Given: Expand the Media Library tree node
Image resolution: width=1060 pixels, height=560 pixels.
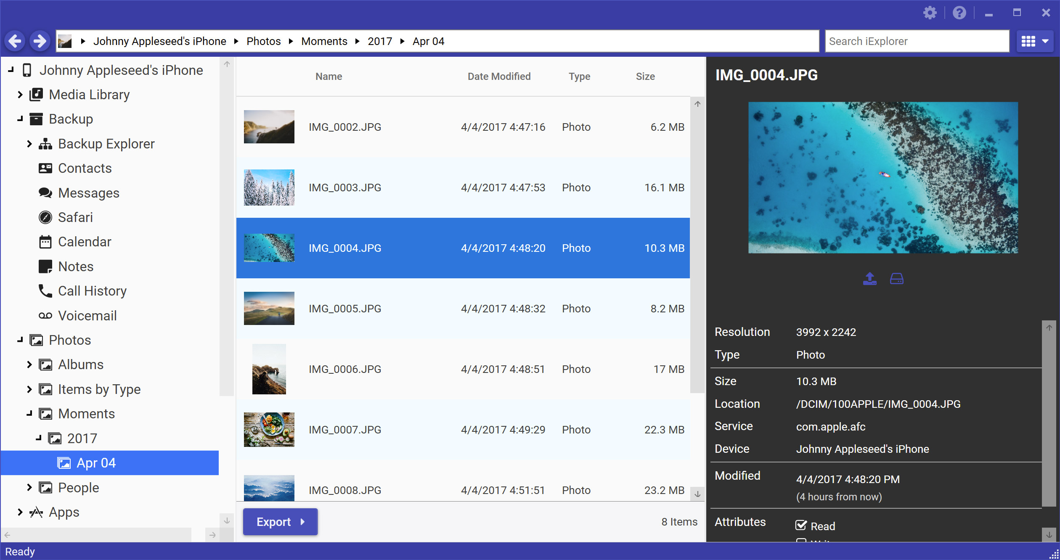Looking at the screenshot, I should [x=20, y=95].
